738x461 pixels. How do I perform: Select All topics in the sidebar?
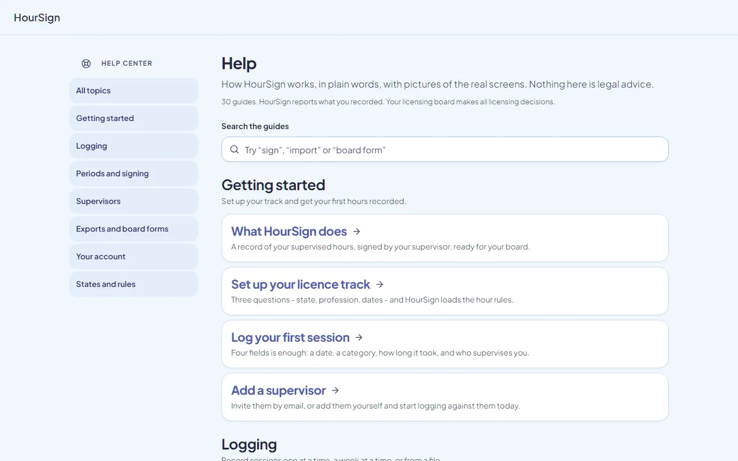[x=134, y=90]
